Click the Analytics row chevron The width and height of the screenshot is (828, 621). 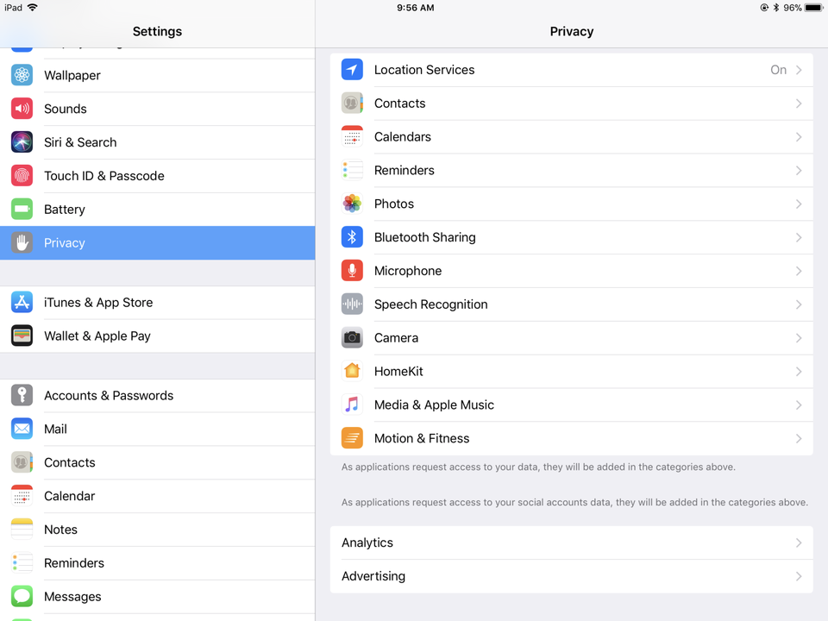(799, 543)
